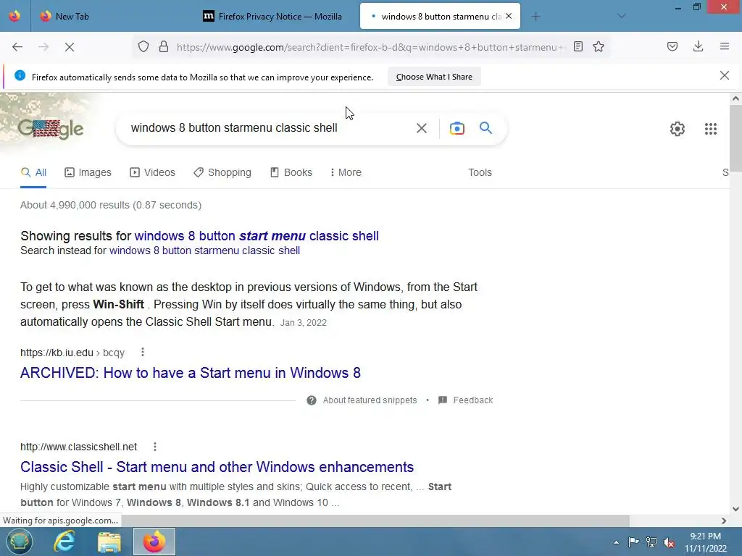Open ARCHIVED: How to have a Start menu result
This screenshot has width=742, height=556.
click(191, 373)
